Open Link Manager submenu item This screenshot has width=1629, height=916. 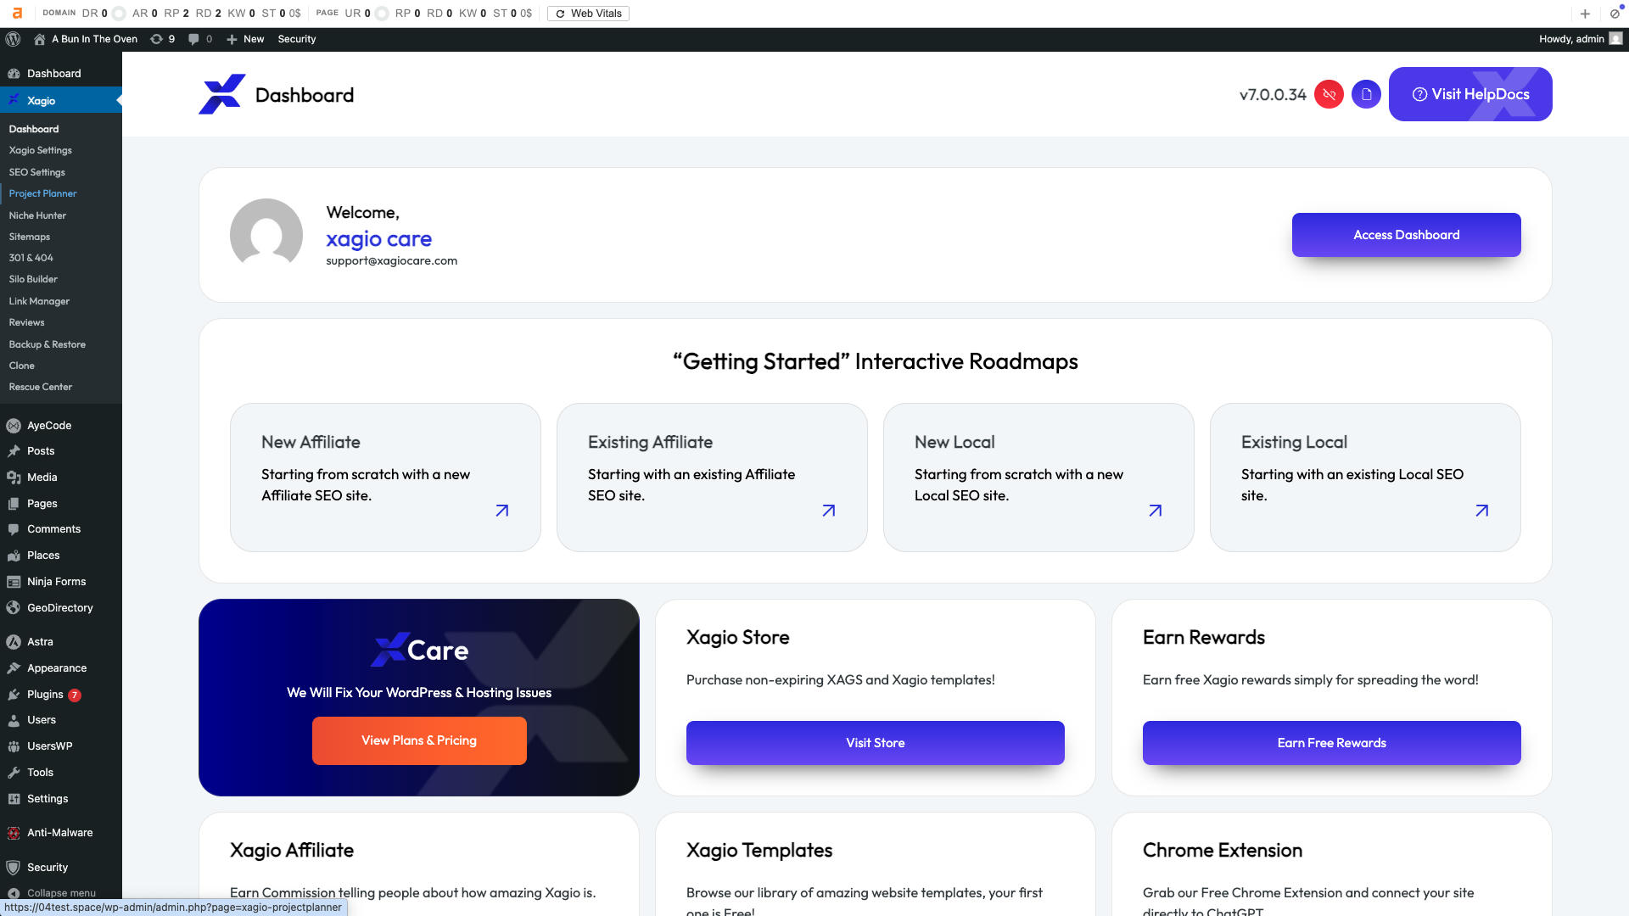click(x=39, y=301)
